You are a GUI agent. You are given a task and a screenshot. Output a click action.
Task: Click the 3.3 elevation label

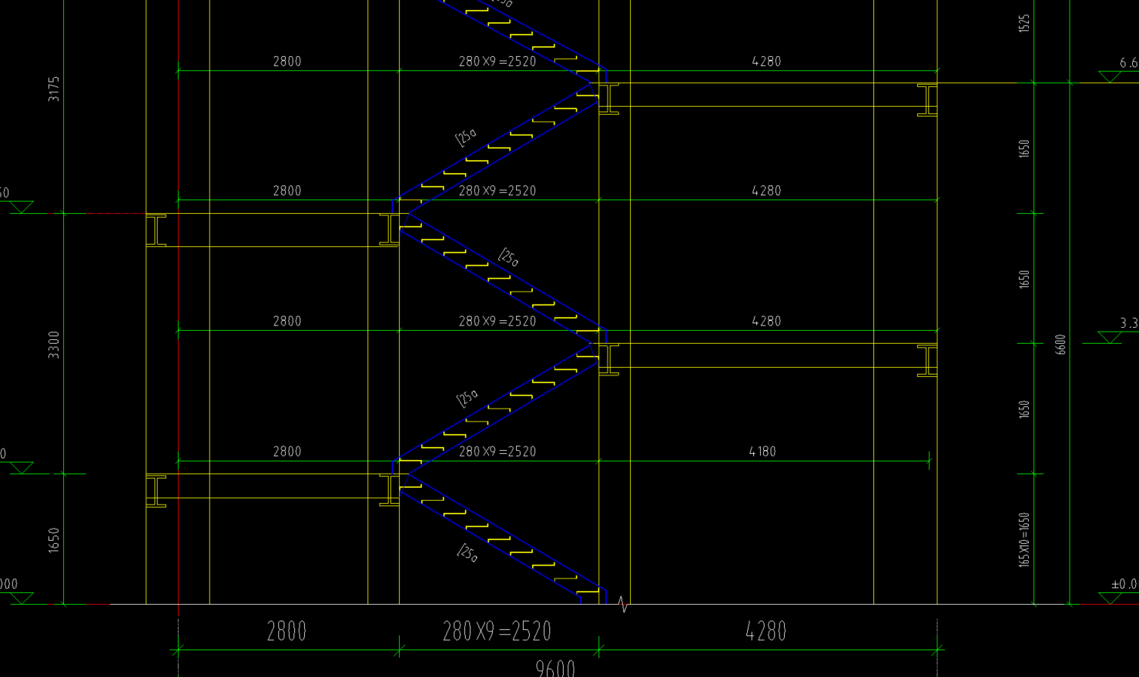1128,323
